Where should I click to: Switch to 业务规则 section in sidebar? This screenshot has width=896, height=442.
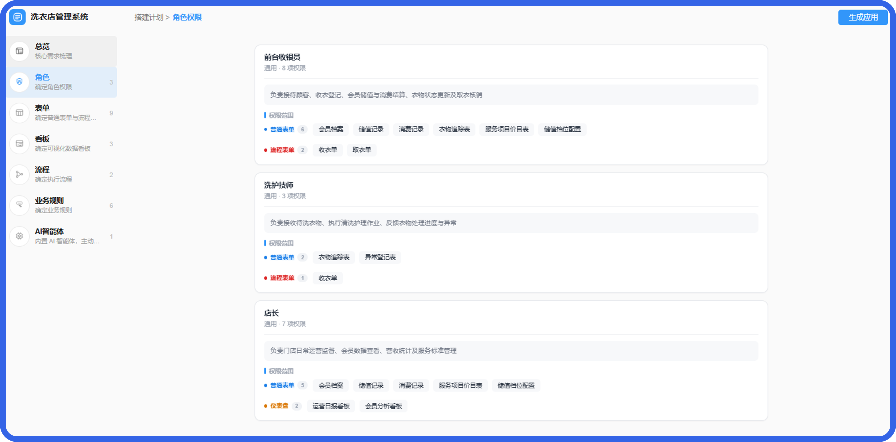pyautogui.click(x=61, y=205)
